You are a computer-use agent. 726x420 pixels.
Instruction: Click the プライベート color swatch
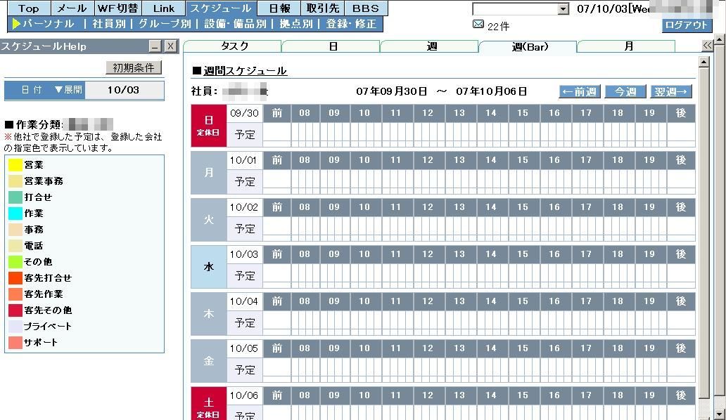15,327
